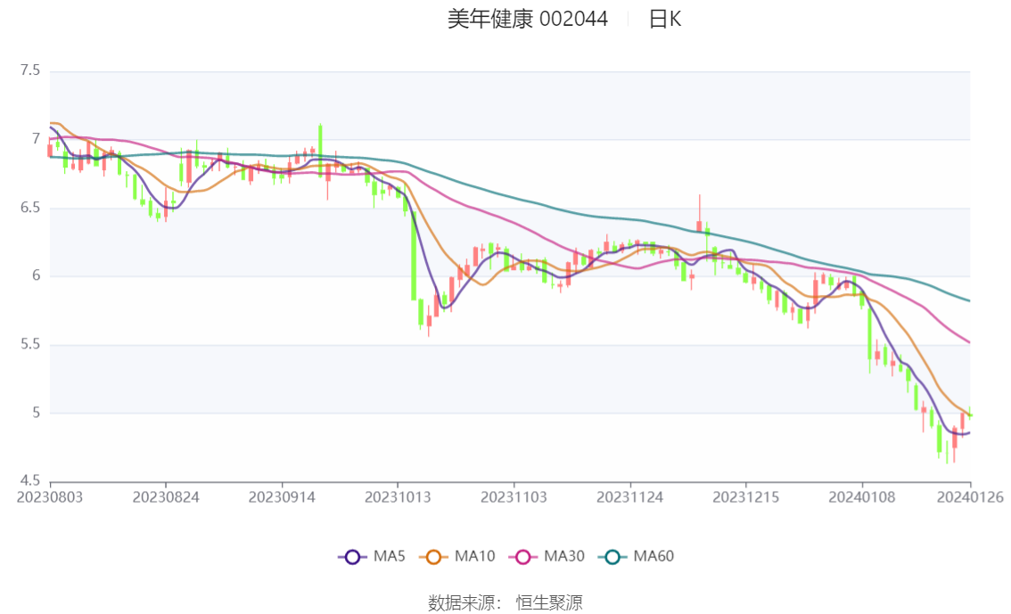Click y-axis value 7.5
Screen dimensions: 1011x614
30,70
